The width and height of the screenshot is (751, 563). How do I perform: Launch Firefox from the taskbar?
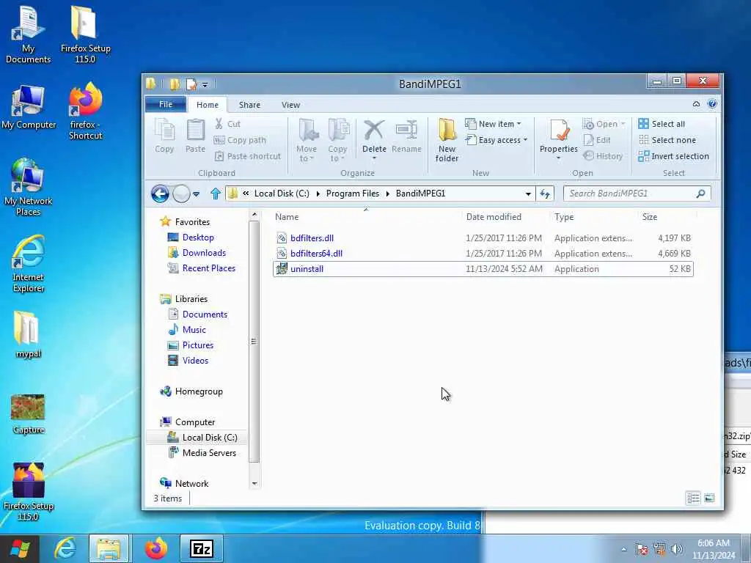[156, 548]
